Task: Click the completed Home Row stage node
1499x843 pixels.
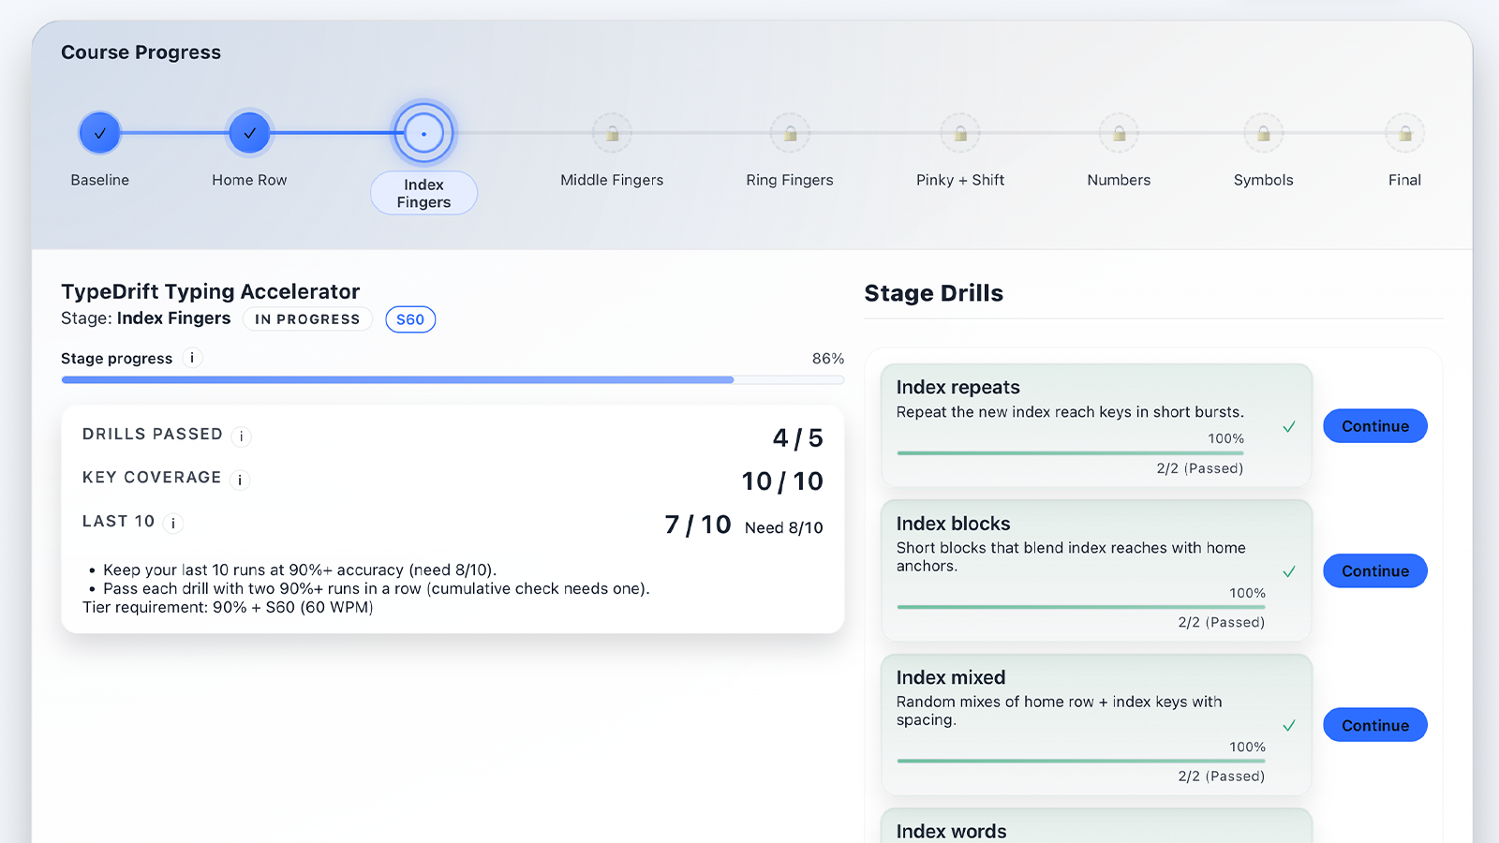Action: pyautogui.click(x=249, y=133)
